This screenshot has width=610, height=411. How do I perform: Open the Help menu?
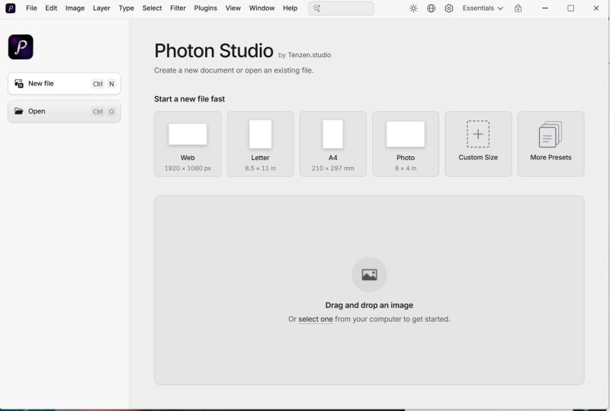[290, 8]
